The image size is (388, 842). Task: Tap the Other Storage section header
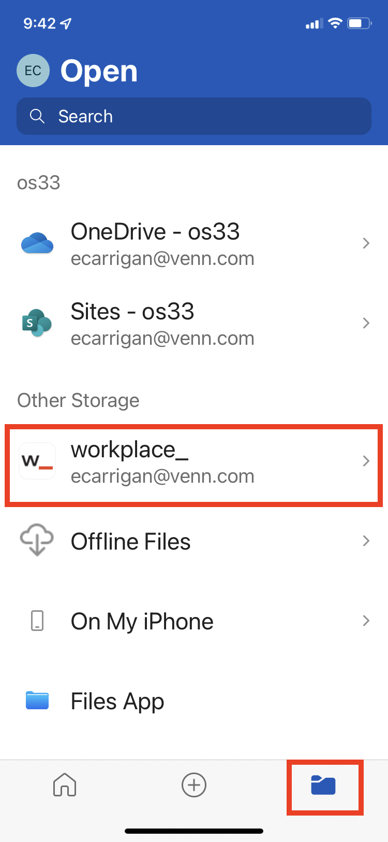click(78, 400)
